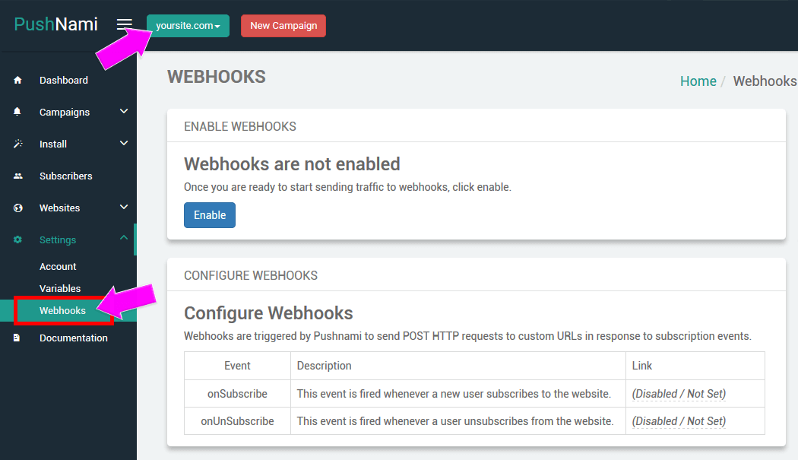Select Variables in the Settings submenu
Image resolution: width=798 pixels, height=460 pixels.
click(60, 289)
